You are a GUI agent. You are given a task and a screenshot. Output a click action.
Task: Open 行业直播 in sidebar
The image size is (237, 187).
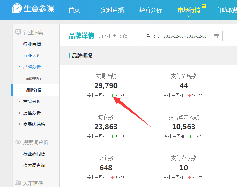(x=32, y=44)
